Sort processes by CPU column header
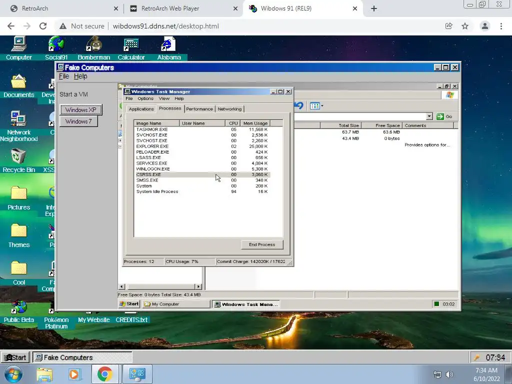 pyautogui.click(x=233, y=123)
